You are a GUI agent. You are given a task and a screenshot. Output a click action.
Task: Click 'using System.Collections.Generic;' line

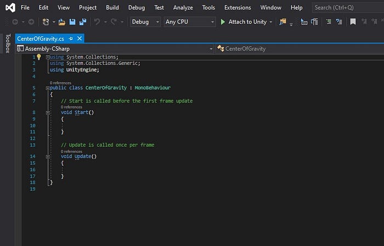[x=95, y=64]
